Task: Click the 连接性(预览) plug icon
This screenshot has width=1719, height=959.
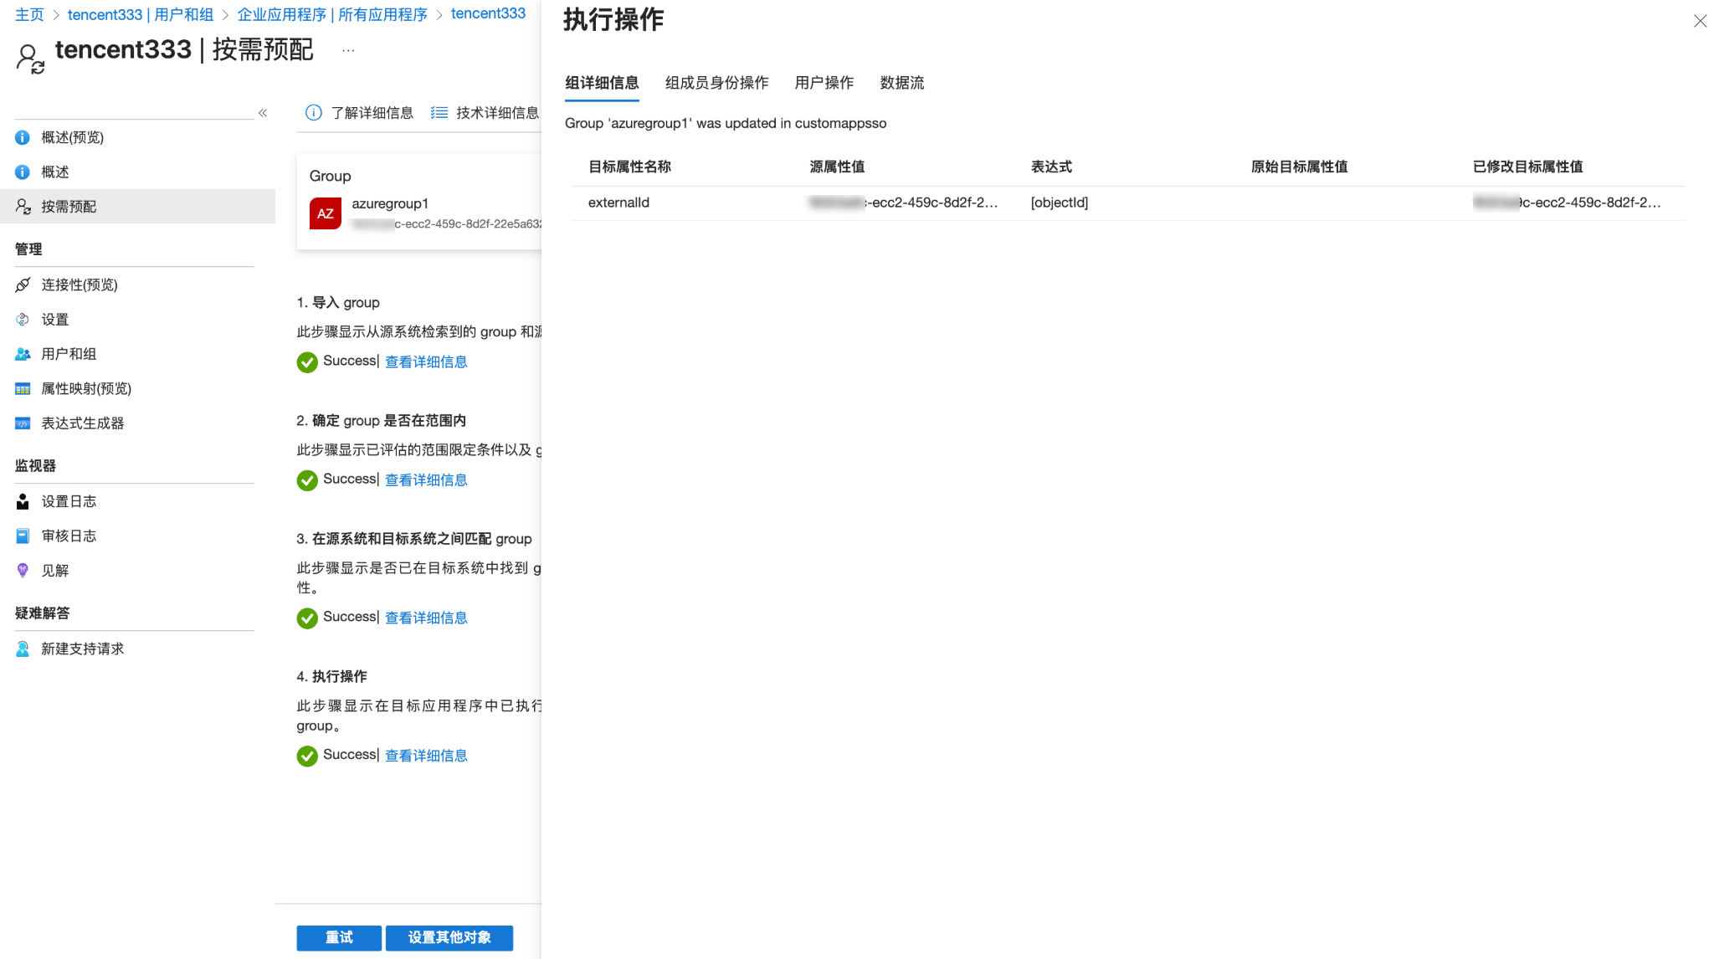Action: [x=23, y=285]
